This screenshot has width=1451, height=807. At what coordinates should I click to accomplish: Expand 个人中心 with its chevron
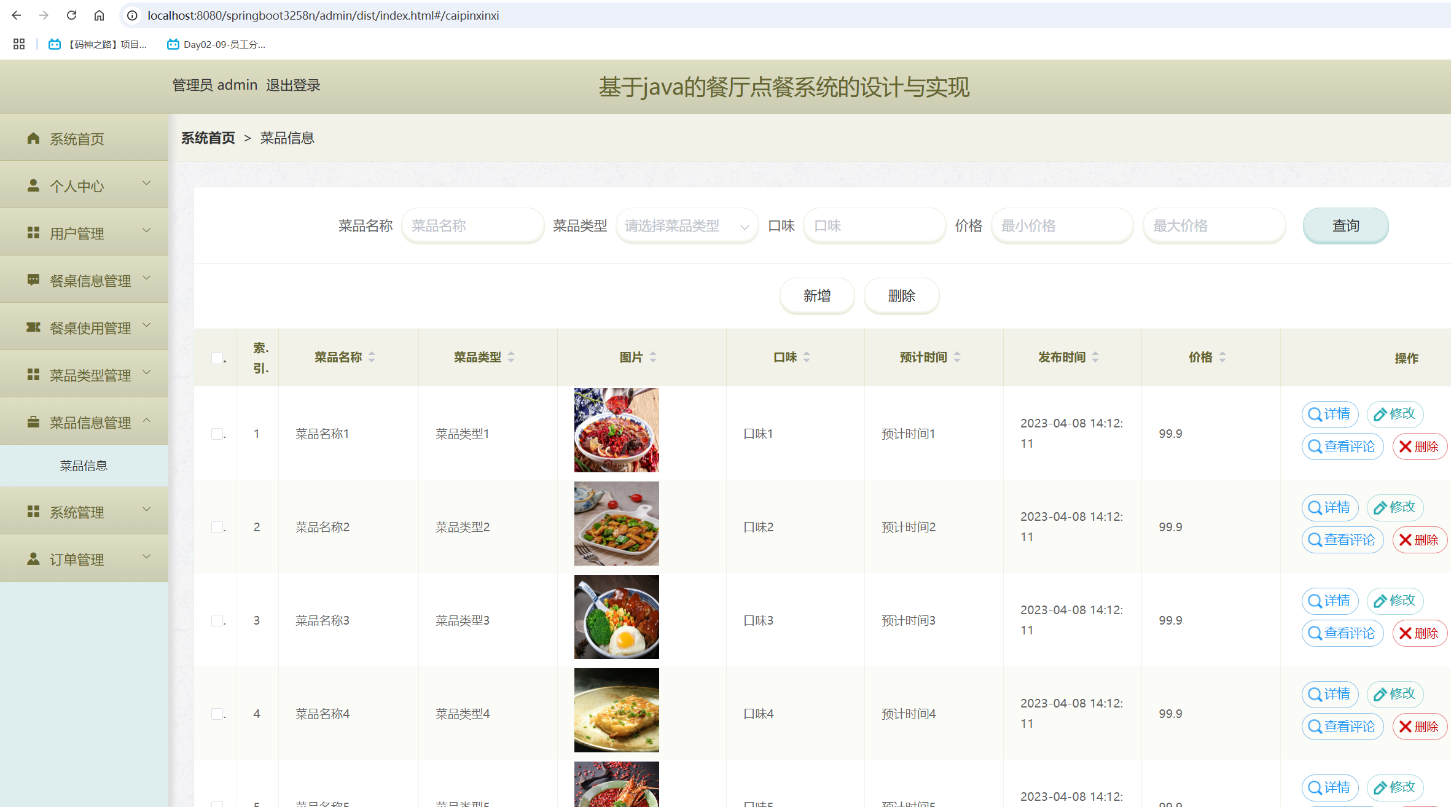[147, 183]
